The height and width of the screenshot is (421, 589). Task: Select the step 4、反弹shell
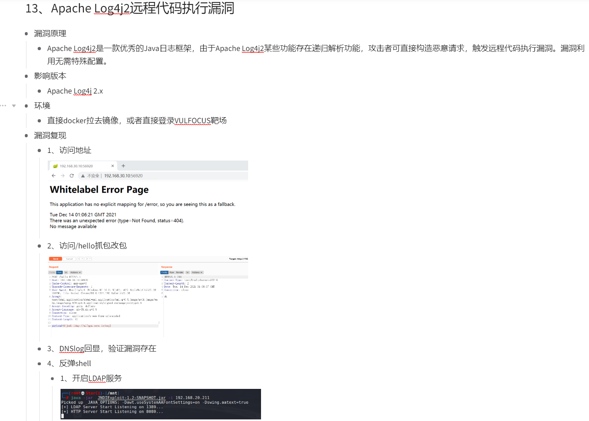pos(69,363)
